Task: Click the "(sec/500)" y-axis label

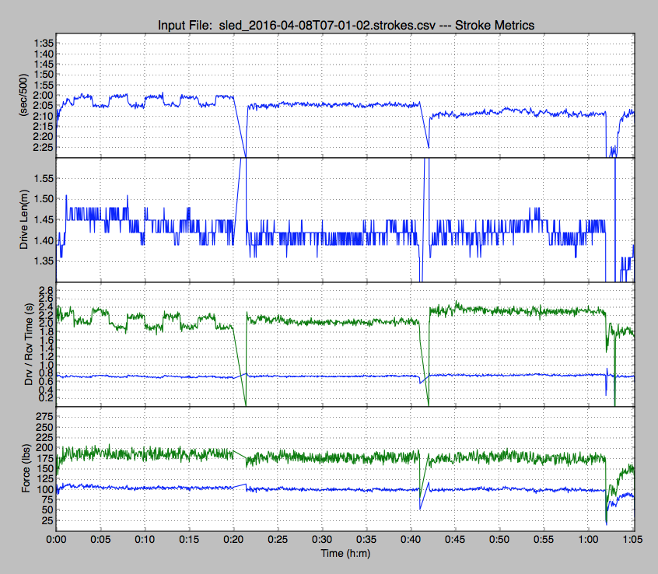Action: (23, 96)
